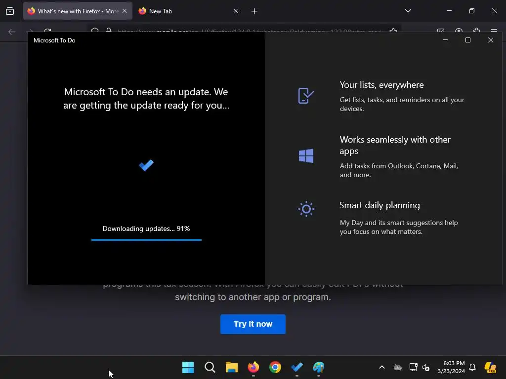The width and height of the screenshot is (506, 379).
Task: Expand the Firefox list all tabs dropdown
Action: tap(408, 11)
